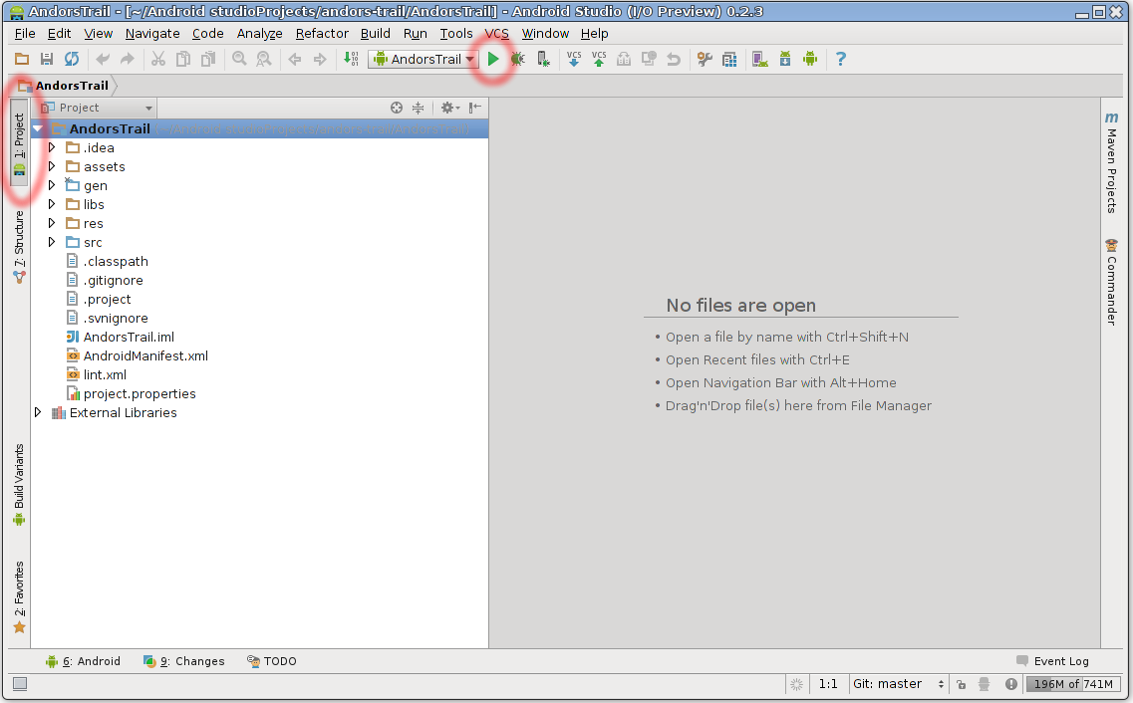Click Scroll from Source crosshair icon

click(x=397, y=108)
